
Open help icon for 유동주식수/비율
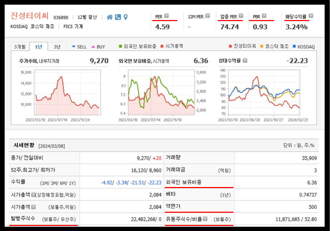[x=205, y=219]
